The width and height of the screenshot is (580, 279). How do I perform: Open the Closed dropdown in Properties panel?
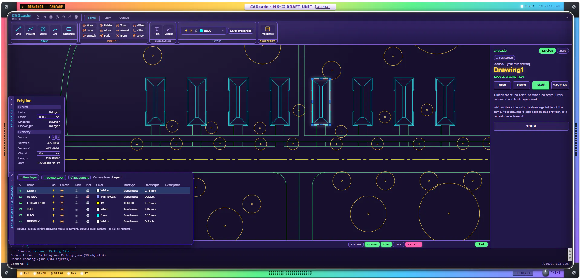tap(48, 154)
